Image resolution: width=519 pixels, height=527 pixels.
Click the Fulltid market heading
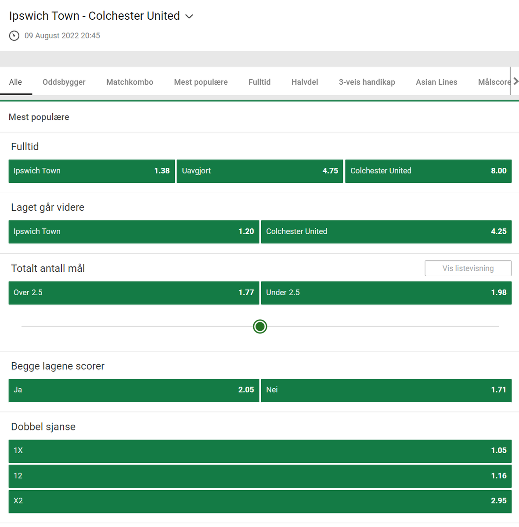[25, 147]
